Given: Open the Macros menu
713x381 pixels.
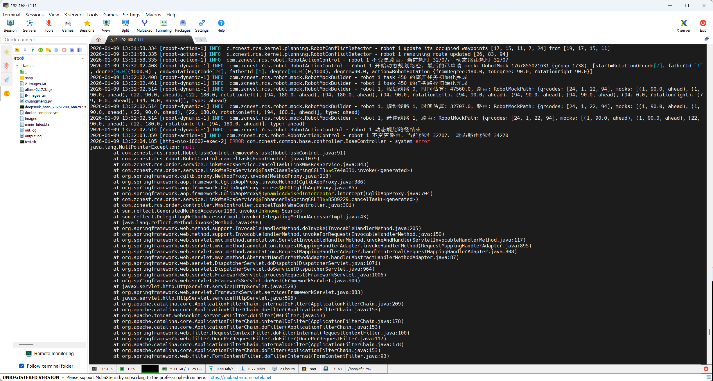Looking at the screenshot, I should pos(153,15).
